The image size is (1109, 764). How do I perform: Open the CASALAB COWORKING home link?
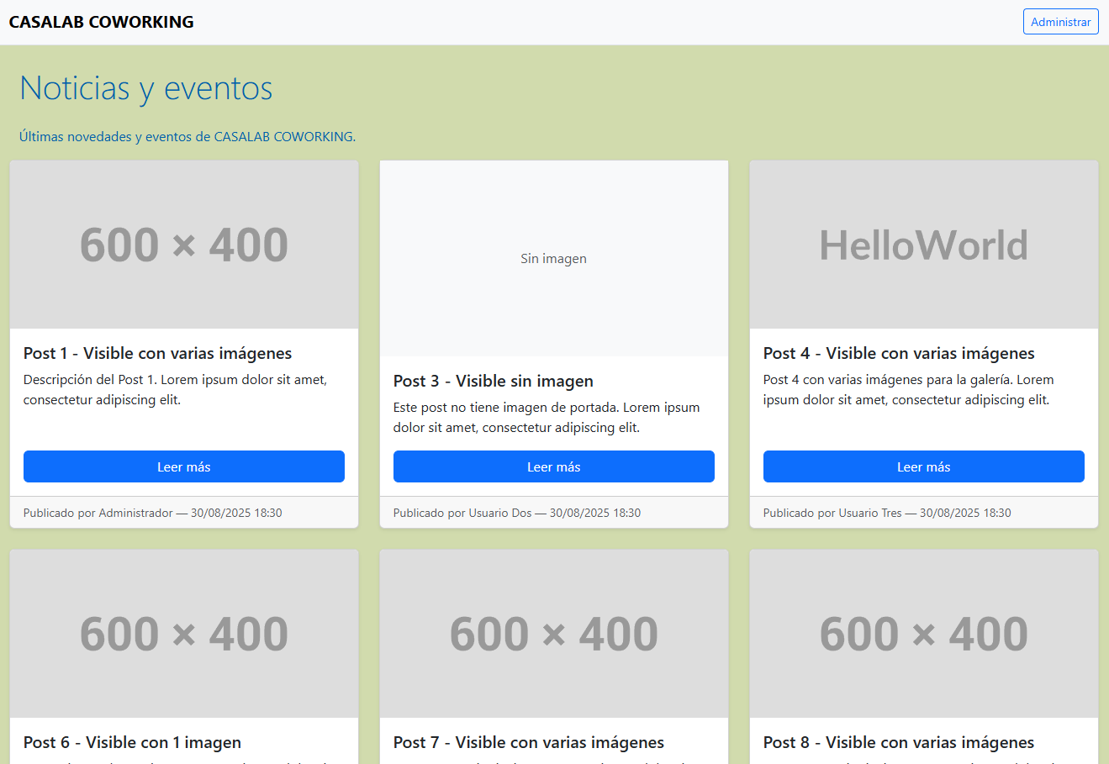(101, 21)
